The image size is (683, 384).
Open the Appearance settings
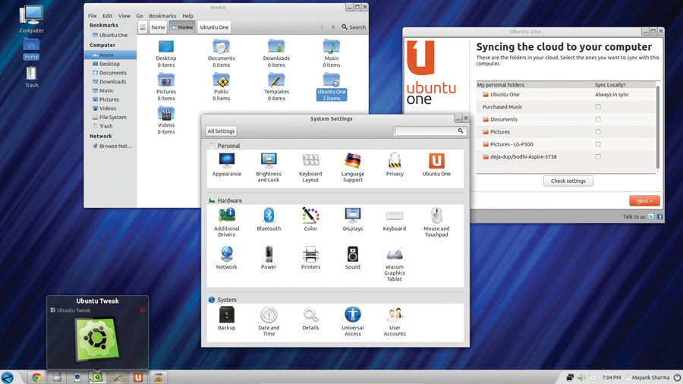coord(226,165)
